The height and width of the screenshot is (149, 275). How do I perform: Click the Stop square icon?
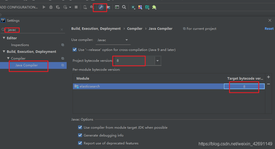pos(76,7)
